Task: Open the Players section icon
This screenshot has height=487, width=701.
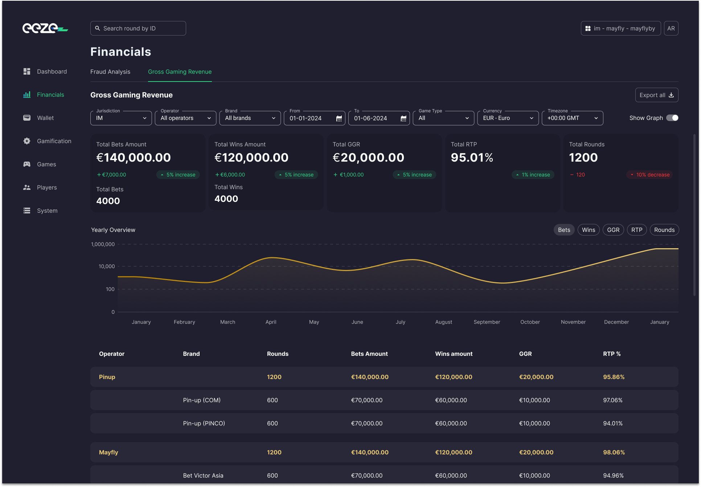Action: (x=26, y=187)
